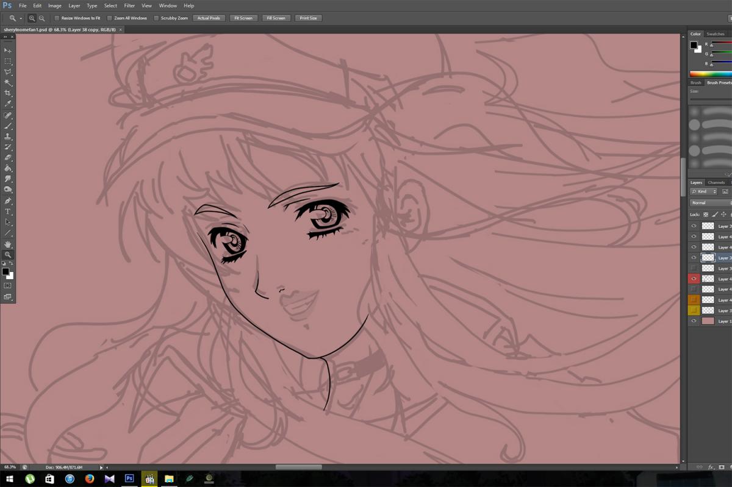Toggle visibility of the red-labeled layer
732x487 pixels.
[694, 279]
